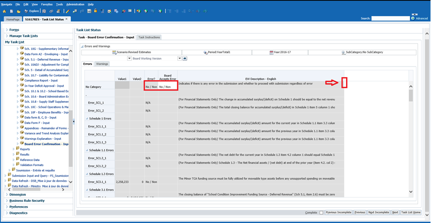Click the Home icon in the toolbar
431x223 pixels.
pyautogui.click(x=5, y=11)
